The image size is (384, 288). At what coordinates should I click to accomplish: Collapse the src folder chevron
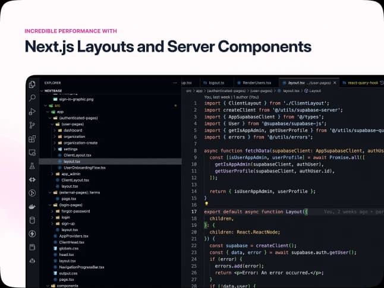point(46,106)
